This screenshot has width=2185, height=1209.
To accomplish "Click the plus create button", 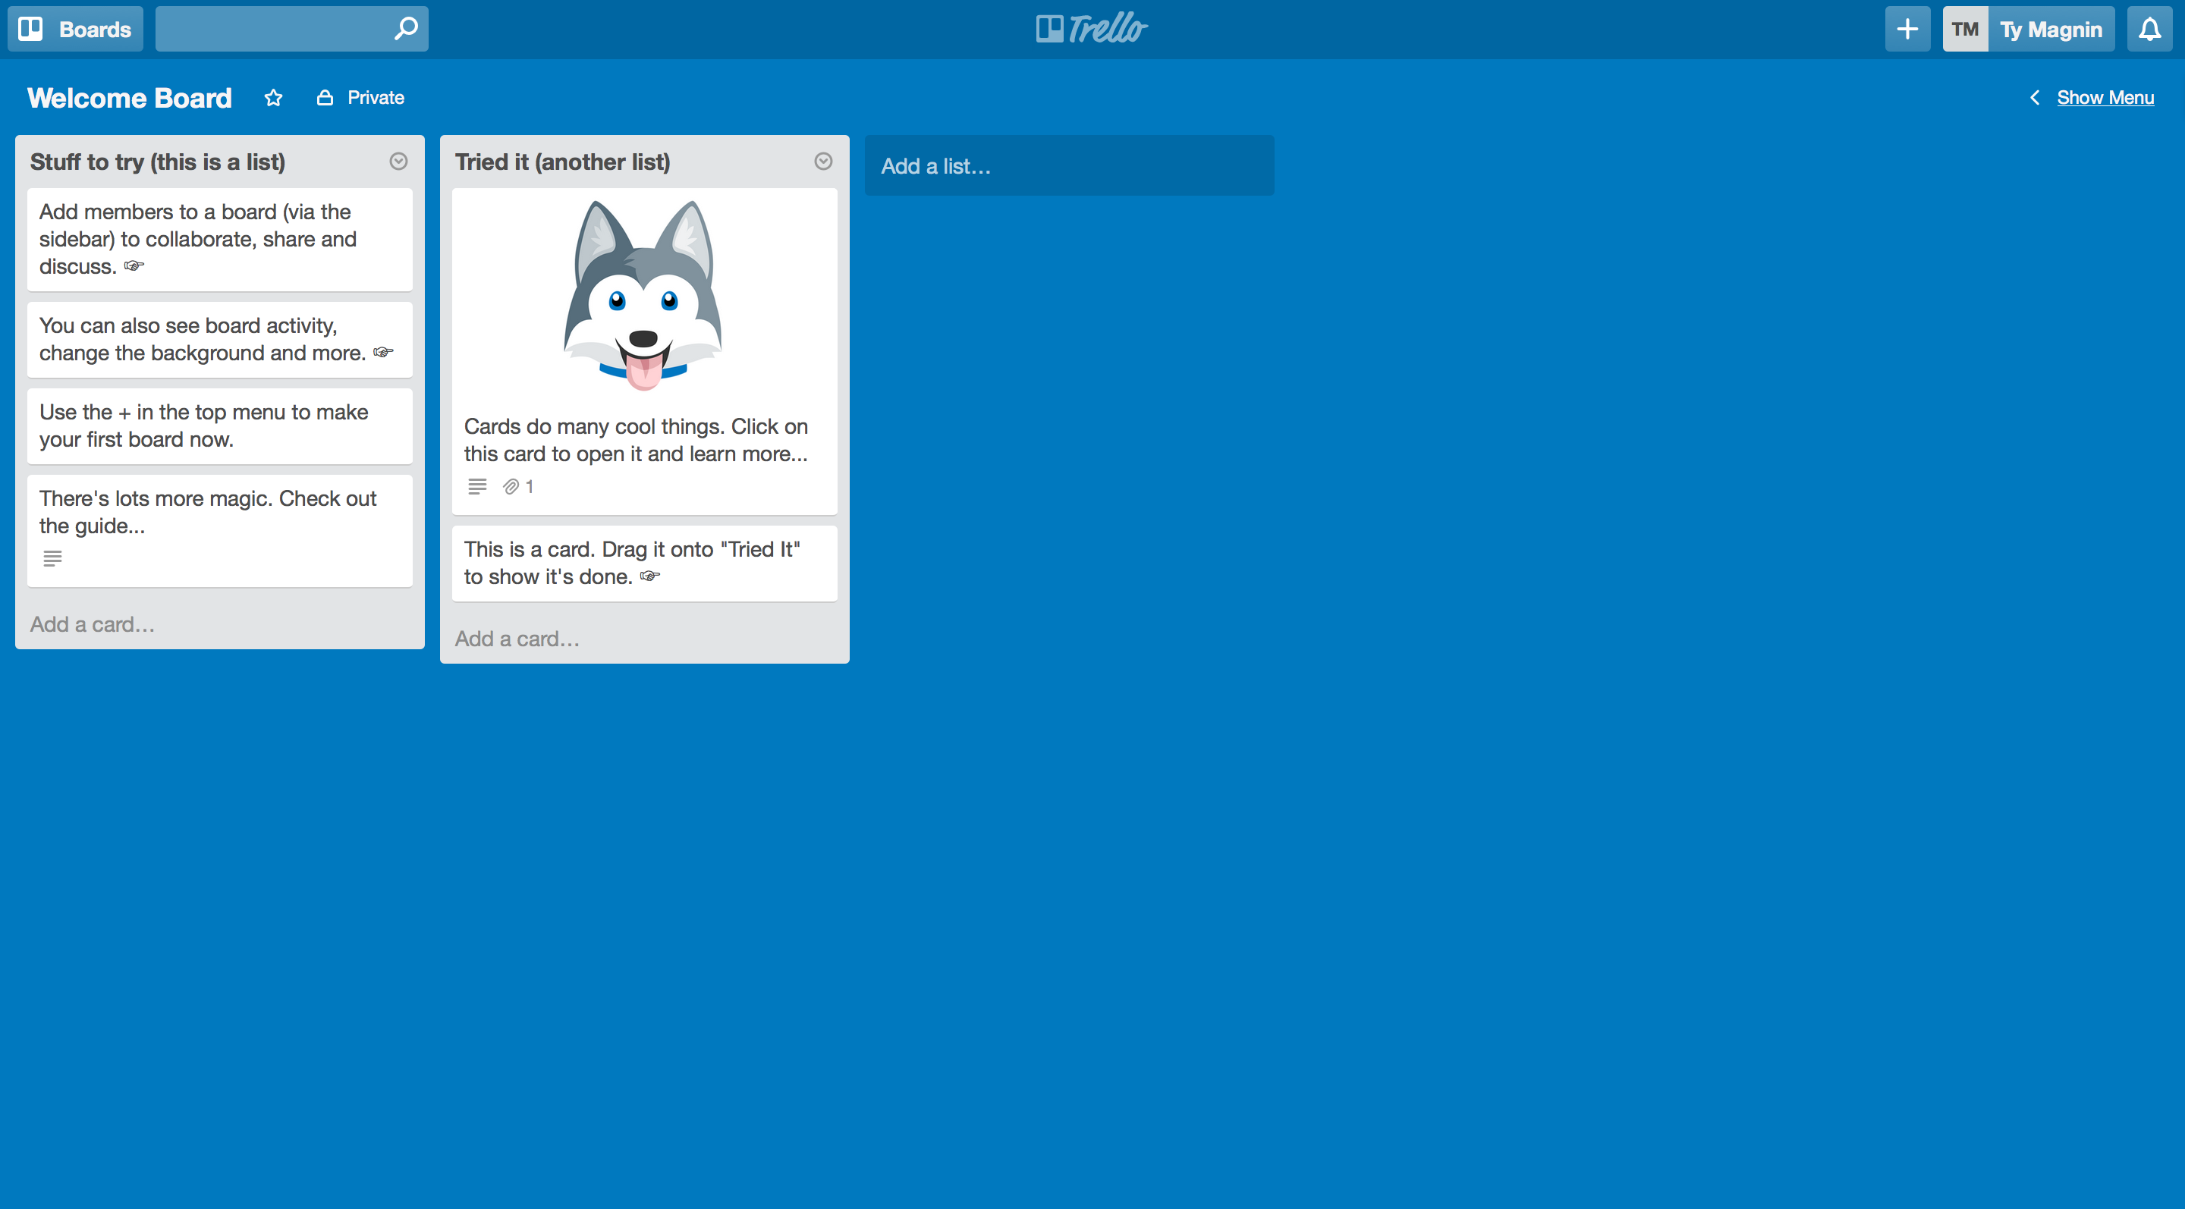I will (x=1907, y=29).
